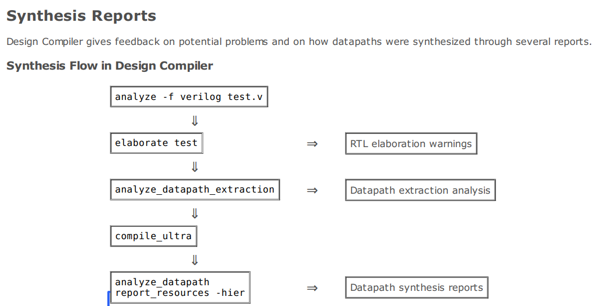The height and width of the screenshot is (306, 594).
Task: Click right arrow pointing to RTL elaboration warnings
Action: click(312, 144)
